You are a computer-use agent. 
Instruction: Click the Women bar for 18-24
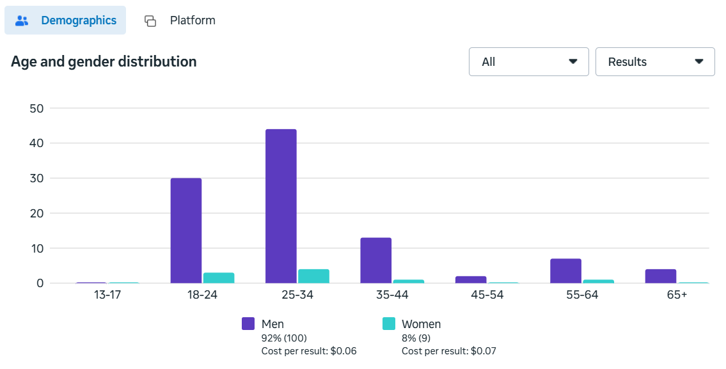point(219,278)
